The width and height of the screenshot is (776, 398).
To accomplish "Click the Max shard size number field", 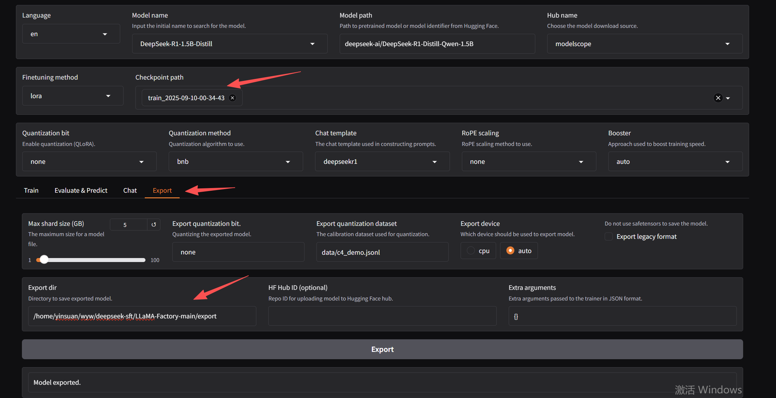I will tap(129, 225).
